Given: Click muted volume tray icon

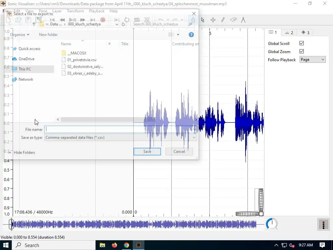Looking at the screenshot, I should click(x=292, y=245).
